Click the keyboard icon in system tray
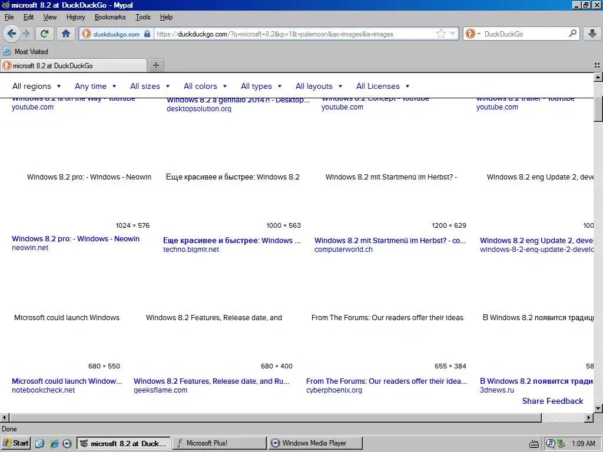The height and width of the screenshot is (452, 603). pos(534,444)
